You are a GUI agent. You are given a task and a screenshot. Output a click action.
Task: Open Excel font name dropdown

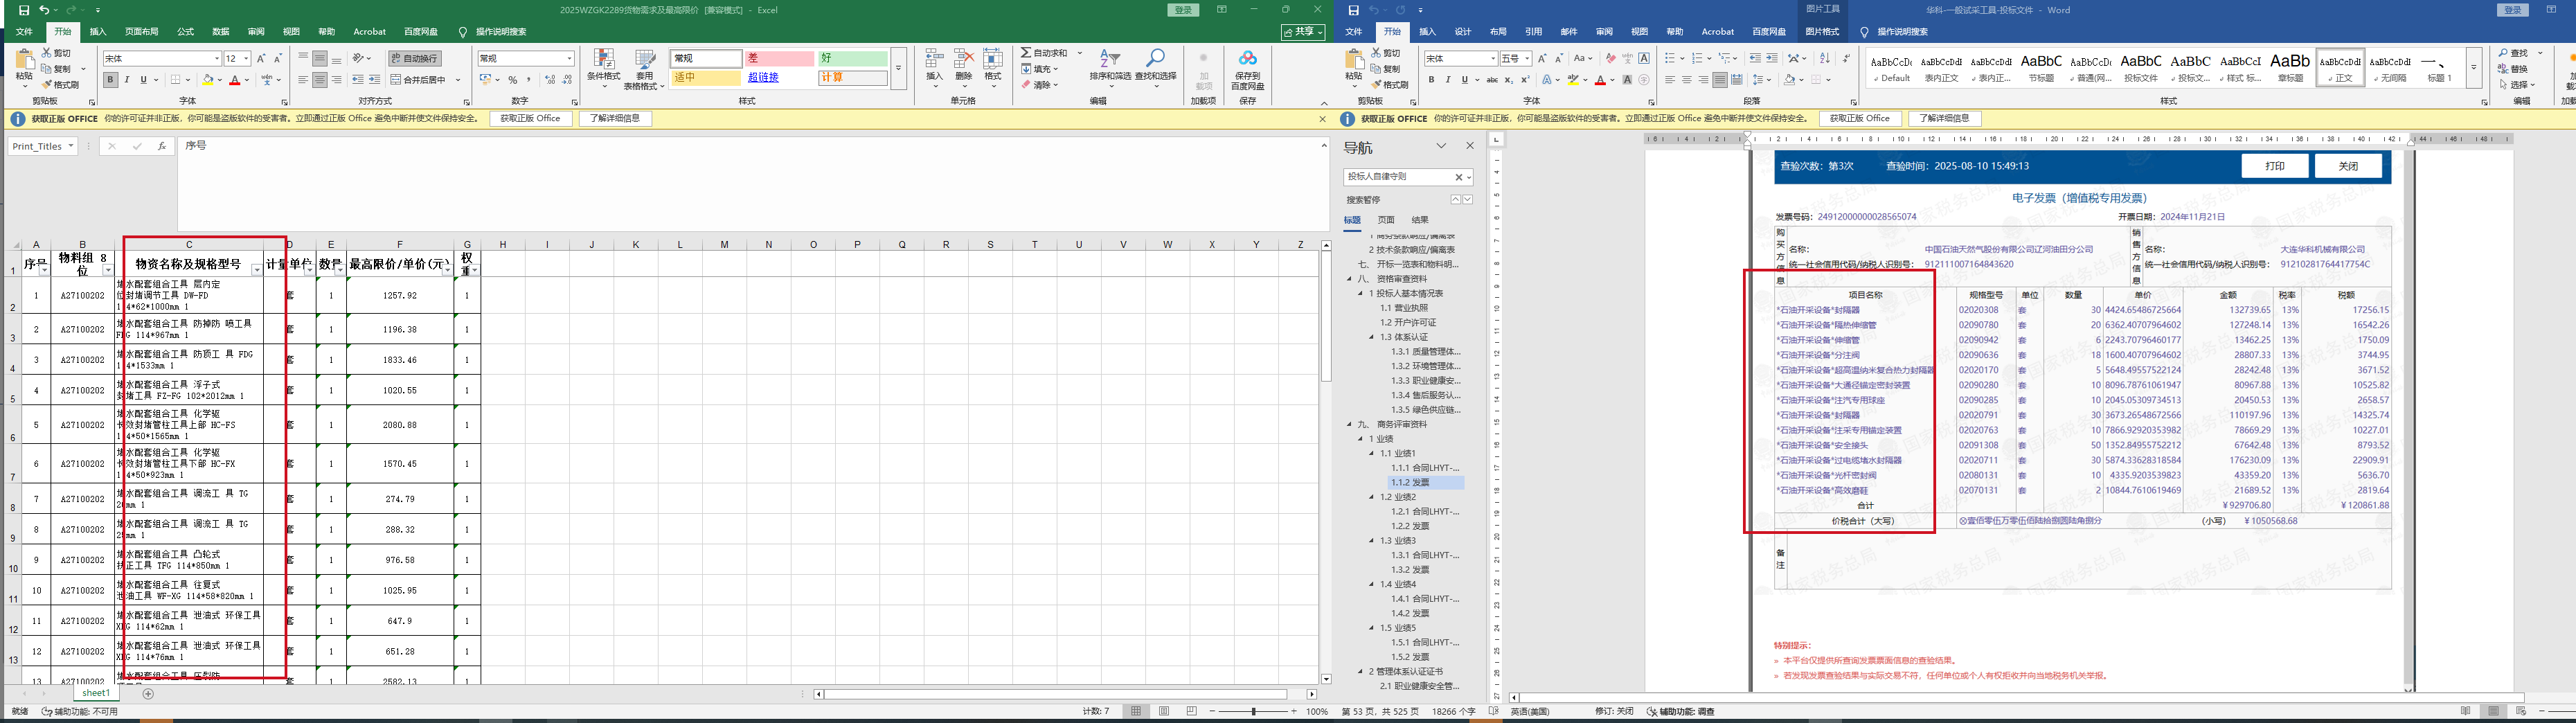coord(216,59)
